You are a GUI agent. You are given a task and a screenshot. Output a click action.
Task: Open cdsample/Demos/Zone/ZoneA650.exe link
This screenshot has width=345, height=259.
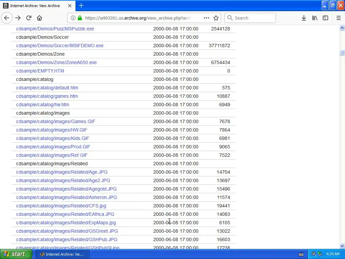click(56, 62)
